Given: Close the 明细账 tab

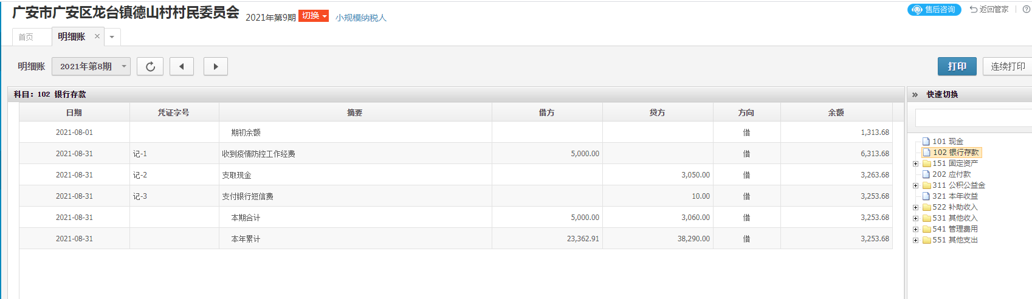Looking at the screenshot, I should 97,36.
